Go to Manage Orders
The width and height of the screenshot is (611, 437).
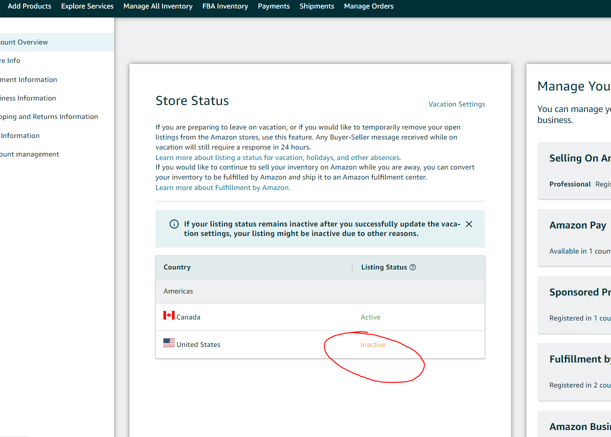[x=369, y=6]
